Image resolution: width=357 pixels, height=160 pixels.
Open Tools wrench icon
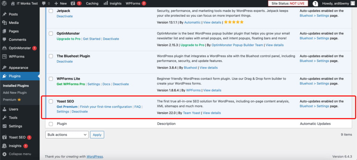4,118
